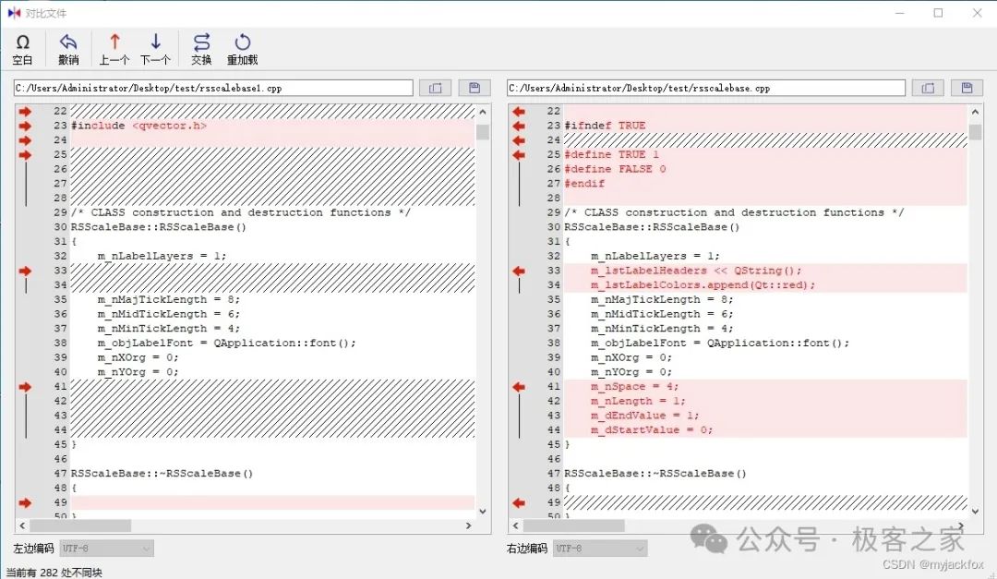Click the right file path input field
997x579 pixels.
(x=706, y=88)
